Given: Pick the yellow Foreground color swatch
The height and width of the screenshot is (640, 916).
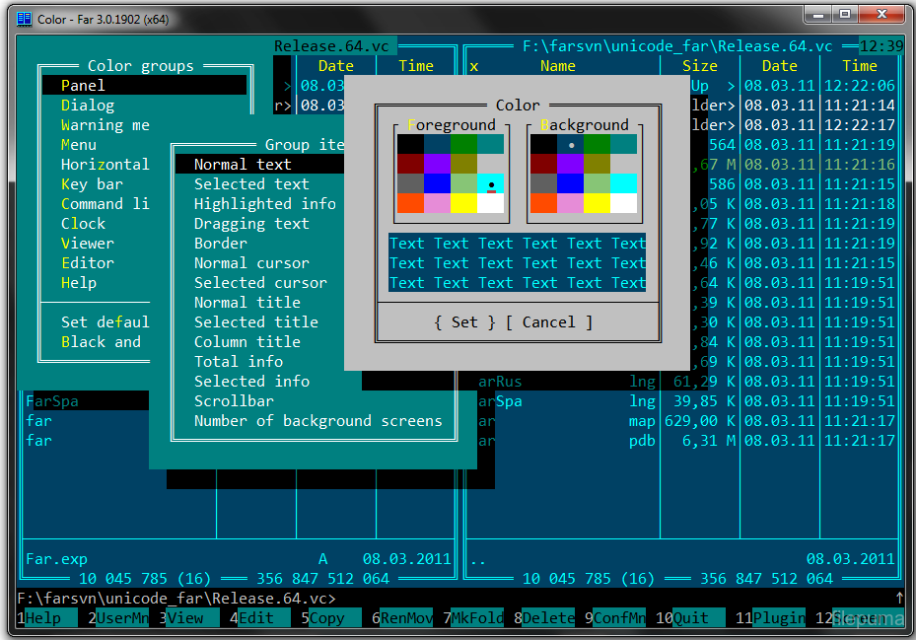Looking at the screenshot, I should (x=463, y=204).
